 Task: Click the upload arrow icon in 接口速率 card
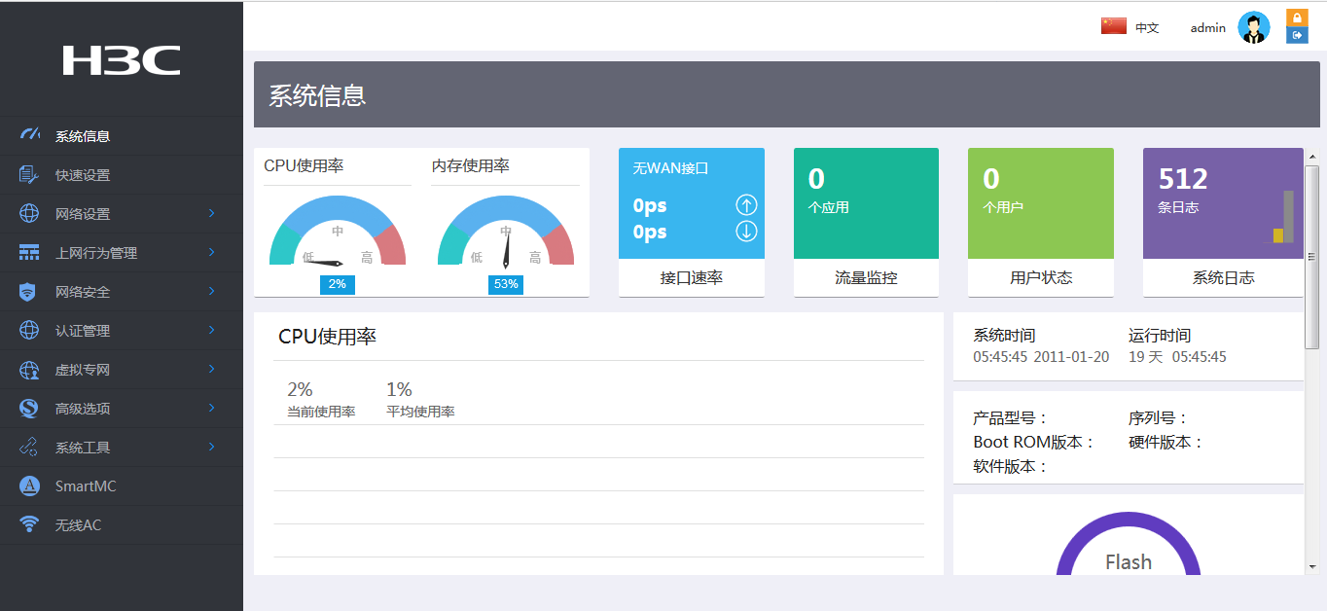point(746,205)
